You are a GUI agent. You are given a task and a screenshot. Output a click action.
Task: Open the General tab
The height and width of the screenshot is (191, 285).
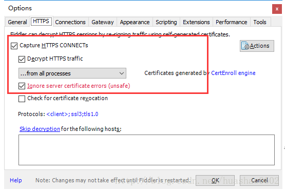(17, 22)
